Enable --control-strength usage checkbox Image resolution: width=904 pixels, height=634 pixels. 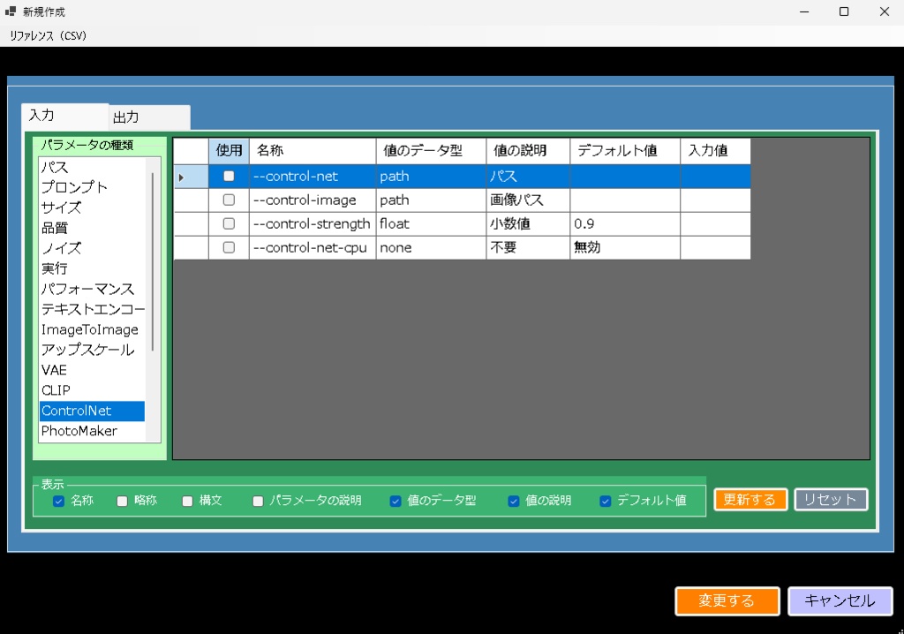(x=229, y=223)
